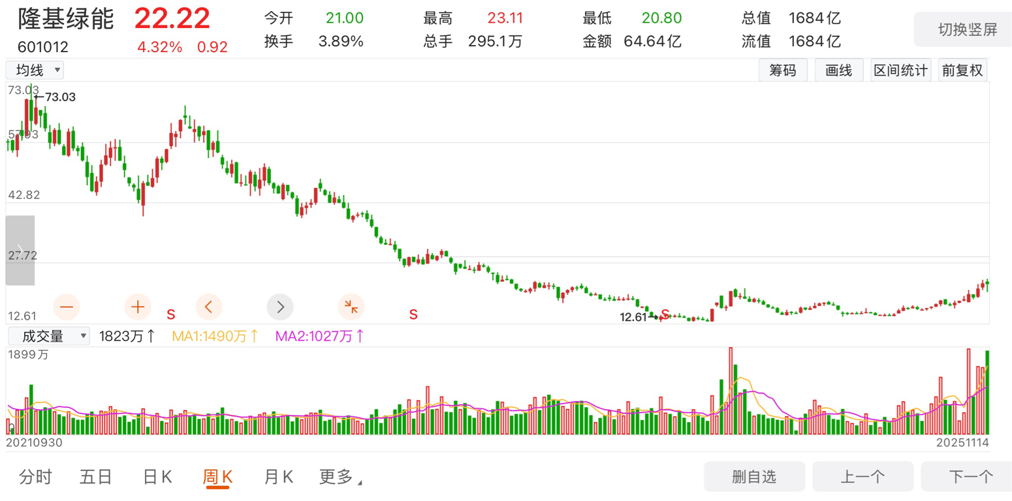Click the S marker beside the plus icon
The width and height of the screenshot is (1012, 501).
[x=171, y=314]
